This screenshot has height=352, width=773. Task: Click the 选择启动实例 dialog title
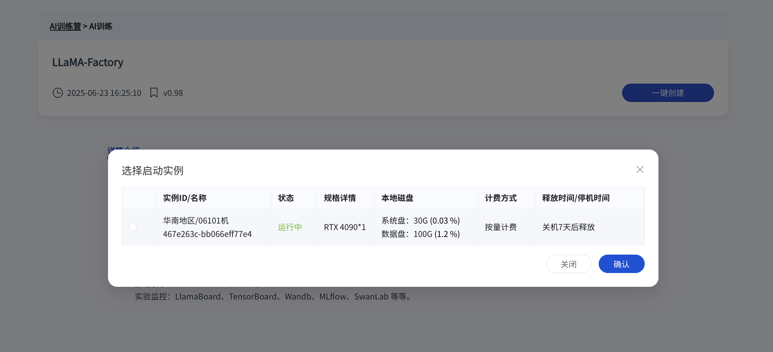pos(152,170)
